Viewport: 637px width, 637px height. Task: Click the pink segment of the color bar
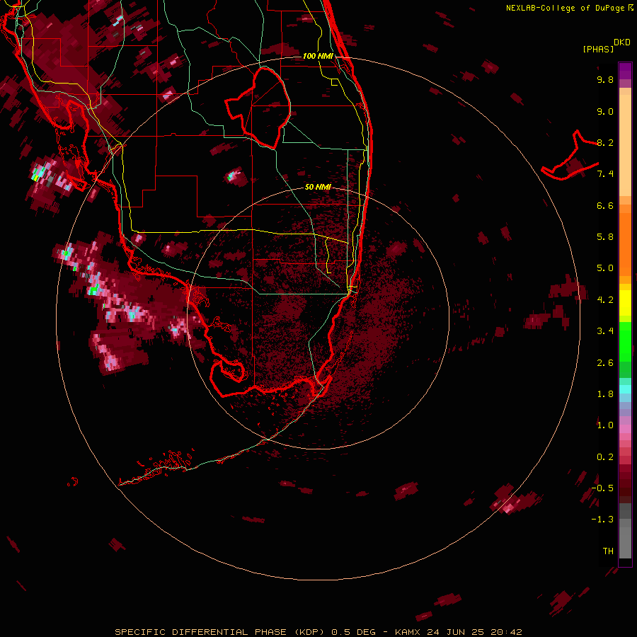[x=625, y=429]
